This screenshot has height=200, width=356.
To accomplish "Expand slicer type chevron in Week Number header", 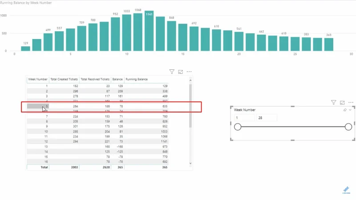I will pos(350,110).
